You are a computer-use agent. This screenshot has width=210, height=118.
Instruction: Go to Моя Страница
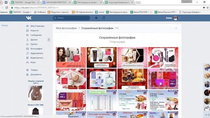[37, 26]
